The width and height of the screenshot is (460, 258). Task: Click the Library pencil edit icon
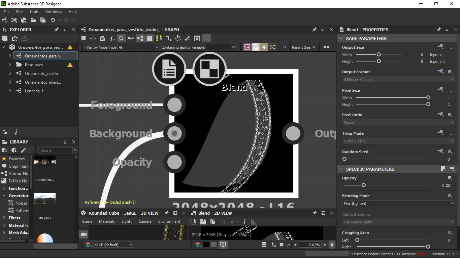23,150
